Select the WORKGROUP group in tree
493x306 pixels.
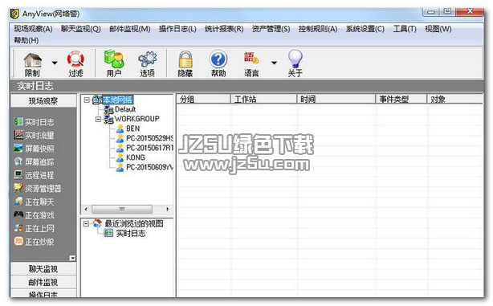137,119
